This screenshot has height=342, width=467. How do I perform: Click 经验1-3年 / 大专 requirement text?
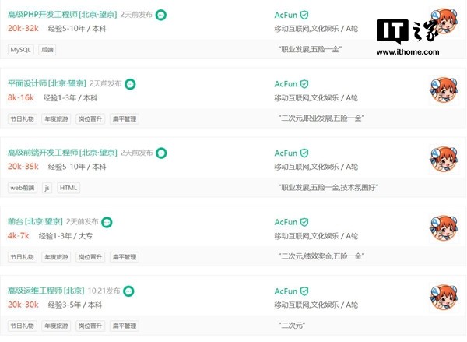coord(65,236)
